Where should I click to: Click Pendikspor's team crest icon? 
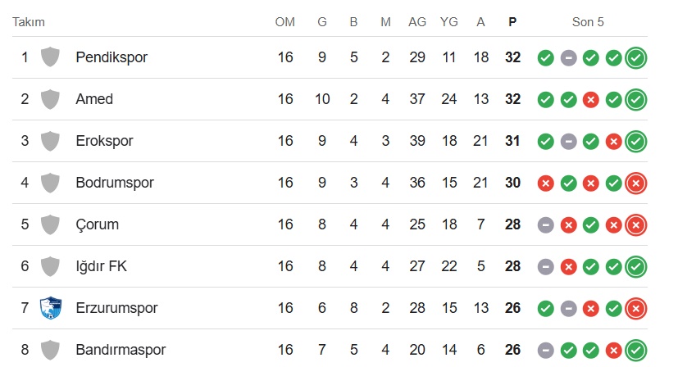[51, 57]
